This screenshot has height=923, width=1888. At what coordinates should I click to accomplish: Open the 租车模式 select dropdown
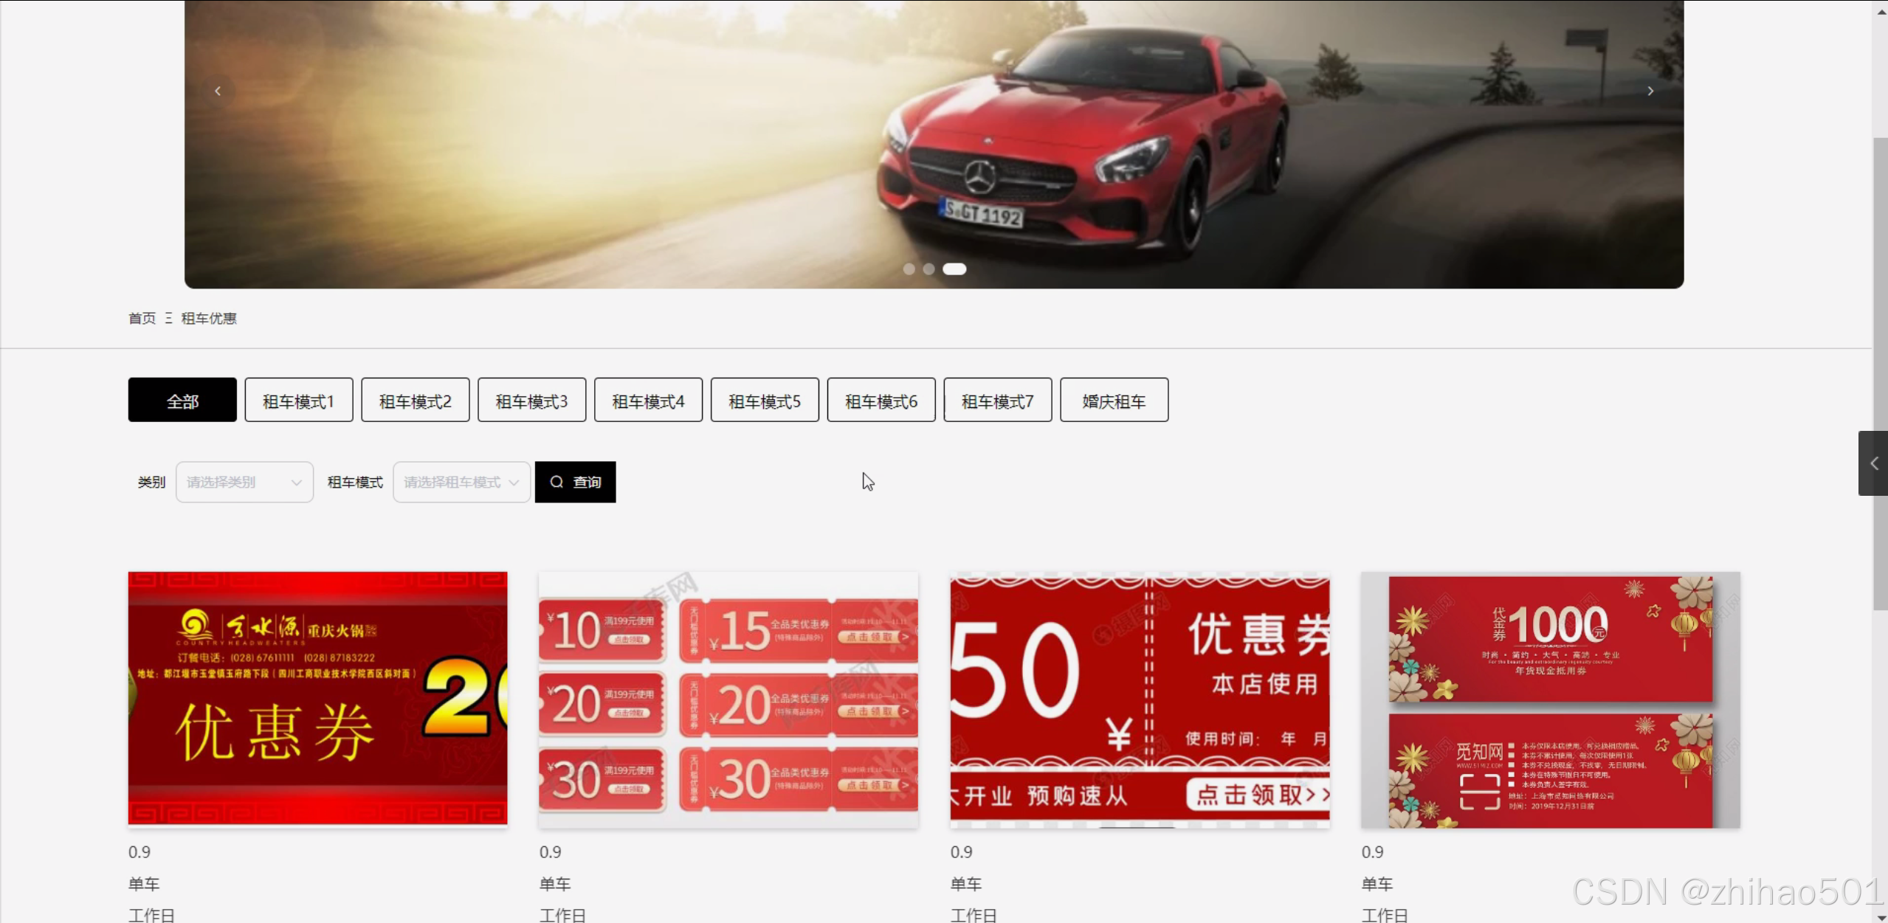coord(461,482)
